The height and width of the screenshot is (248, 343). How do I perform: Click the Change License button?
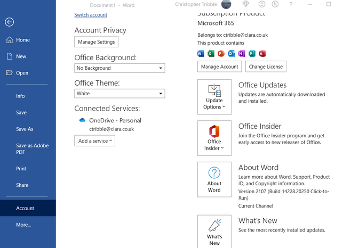coord(266,67)
